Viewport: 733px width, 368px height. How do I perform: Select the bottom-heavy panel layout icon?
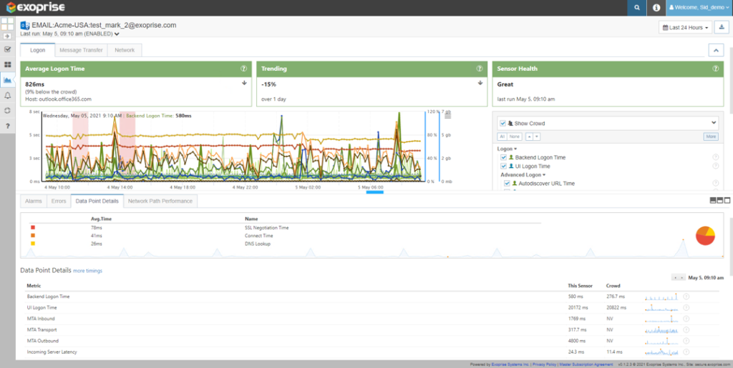(713, 200)
